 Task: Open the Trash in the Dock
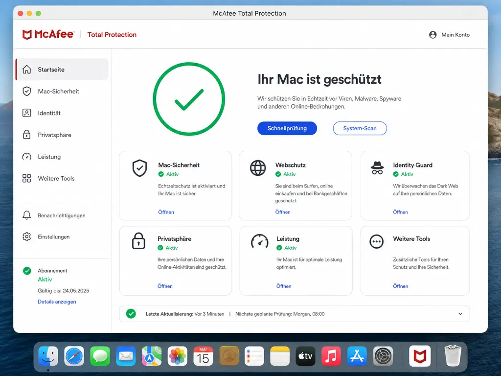(x=453, y=355)
